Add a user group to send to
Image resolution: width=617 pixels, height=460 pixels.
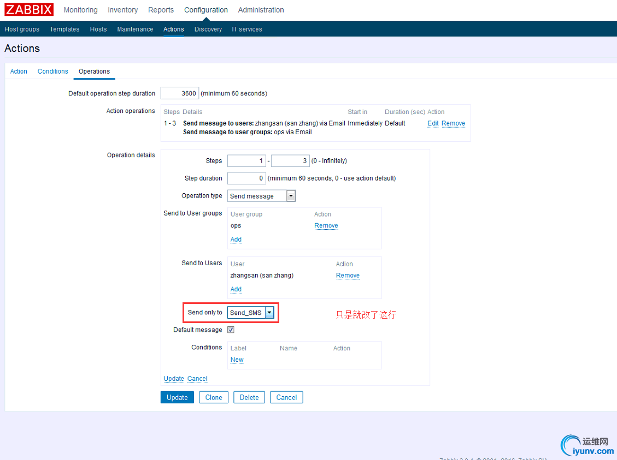[236, 239]
